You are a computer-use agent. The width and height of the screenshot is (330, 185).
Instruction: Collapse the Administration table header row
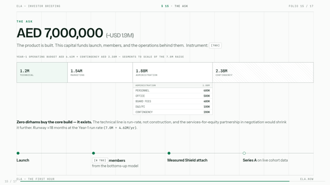point(173,85)
